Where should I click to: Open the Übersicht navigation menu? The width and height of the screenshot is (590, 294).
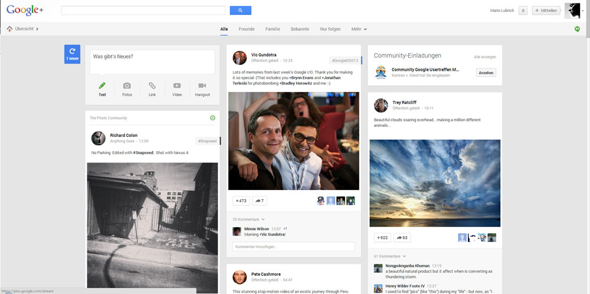[22, 29]
